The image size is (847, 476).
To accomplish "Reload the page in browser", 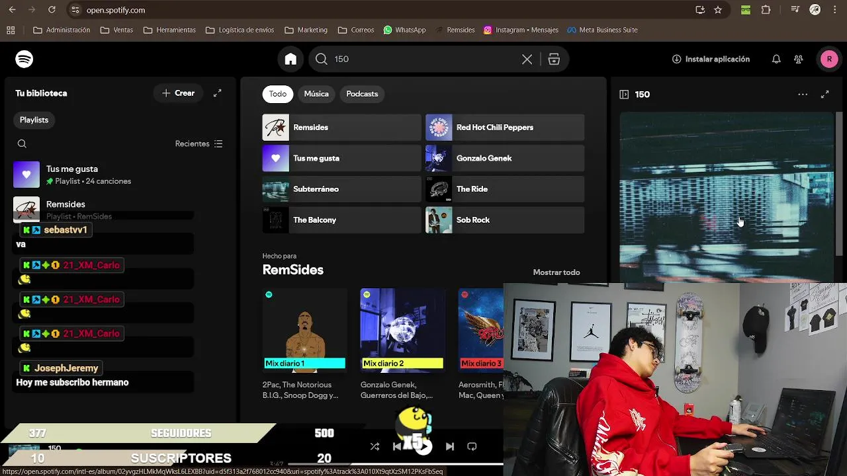I will (x=52, y=10).
